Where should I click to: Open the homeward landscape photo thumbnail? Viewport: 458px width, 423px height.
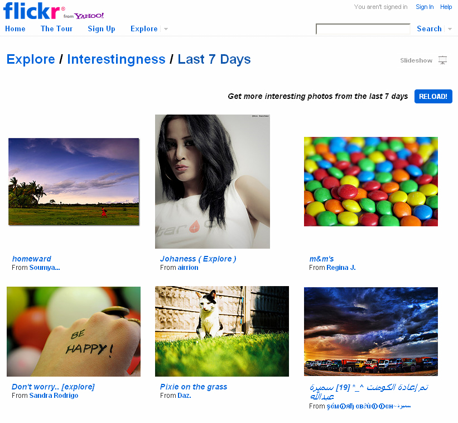click(74, 182)
